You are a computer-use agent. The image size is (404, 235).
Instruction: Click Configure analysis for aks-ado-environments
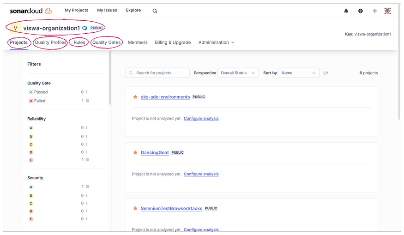click(201, 118)
